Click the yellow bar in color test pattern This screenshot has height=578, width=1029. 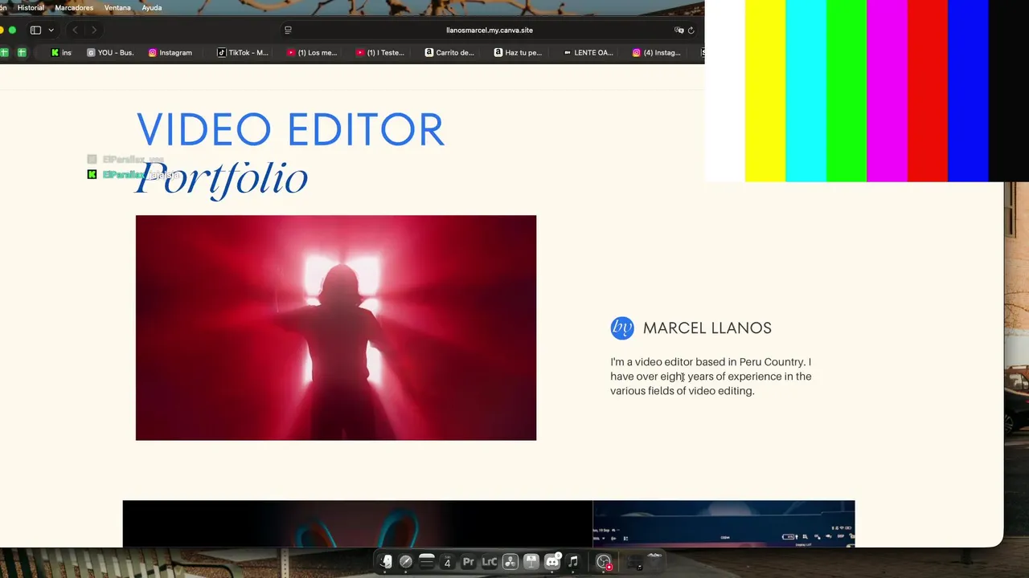[x=765, y=91]
